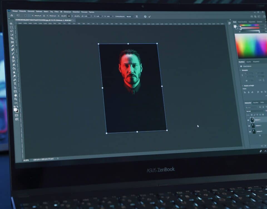Cancel transform using the circle-slash icon
This screenshot has height=209, width=267.
click(145, 17)
